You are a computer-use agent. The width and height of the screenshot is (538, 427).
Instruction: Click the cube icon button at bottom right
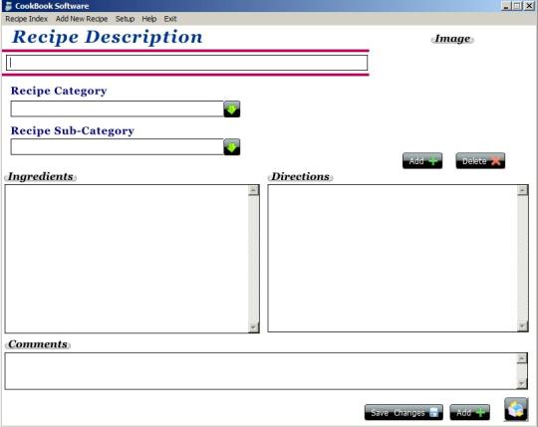tap(516, 409)
